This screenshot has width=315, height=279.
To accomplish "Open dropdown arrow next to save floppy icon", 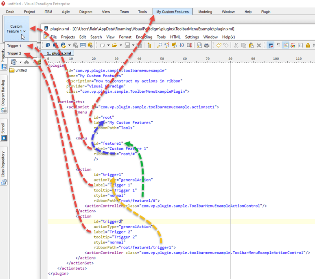I will click(133, 45).
